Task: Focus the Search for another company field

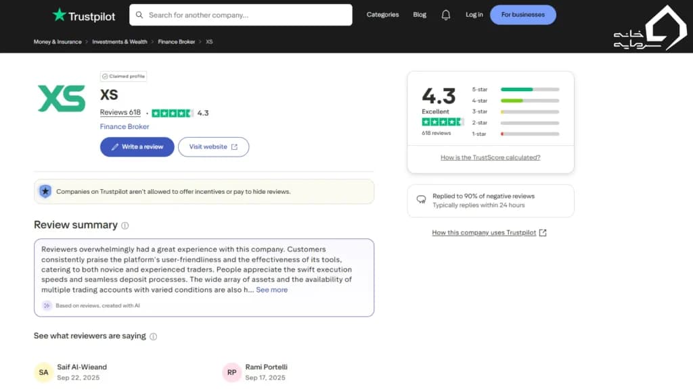Action: click(241, 15)
